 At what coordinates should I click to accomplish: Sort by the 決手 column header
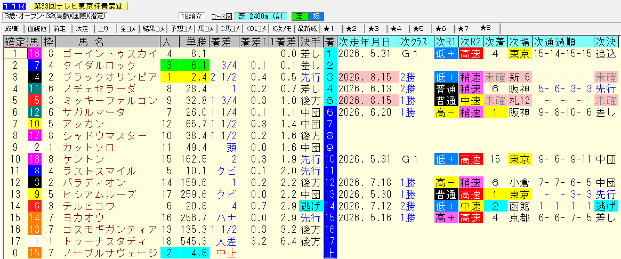click(310, 42)
